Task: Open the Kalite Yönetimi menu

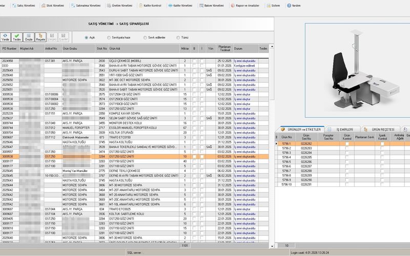Action: [180, 6]
